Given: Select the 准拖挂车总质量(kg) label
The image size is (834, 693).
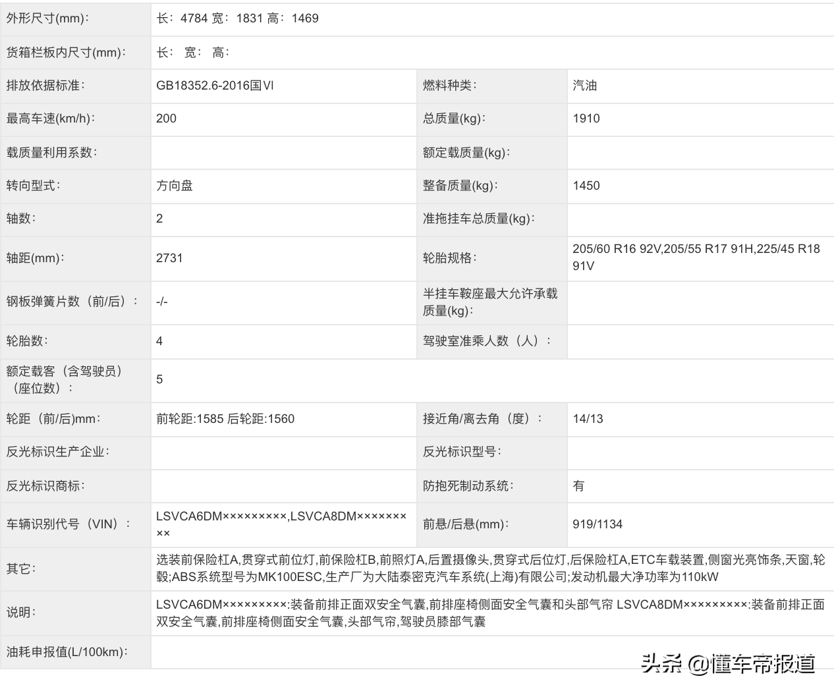Looking at the screenshot, I should 479,219.
